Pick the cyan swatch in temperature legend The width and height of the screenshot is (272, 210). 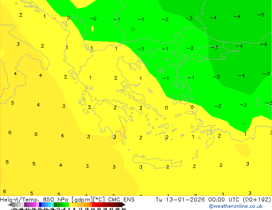tap(52, 204)
